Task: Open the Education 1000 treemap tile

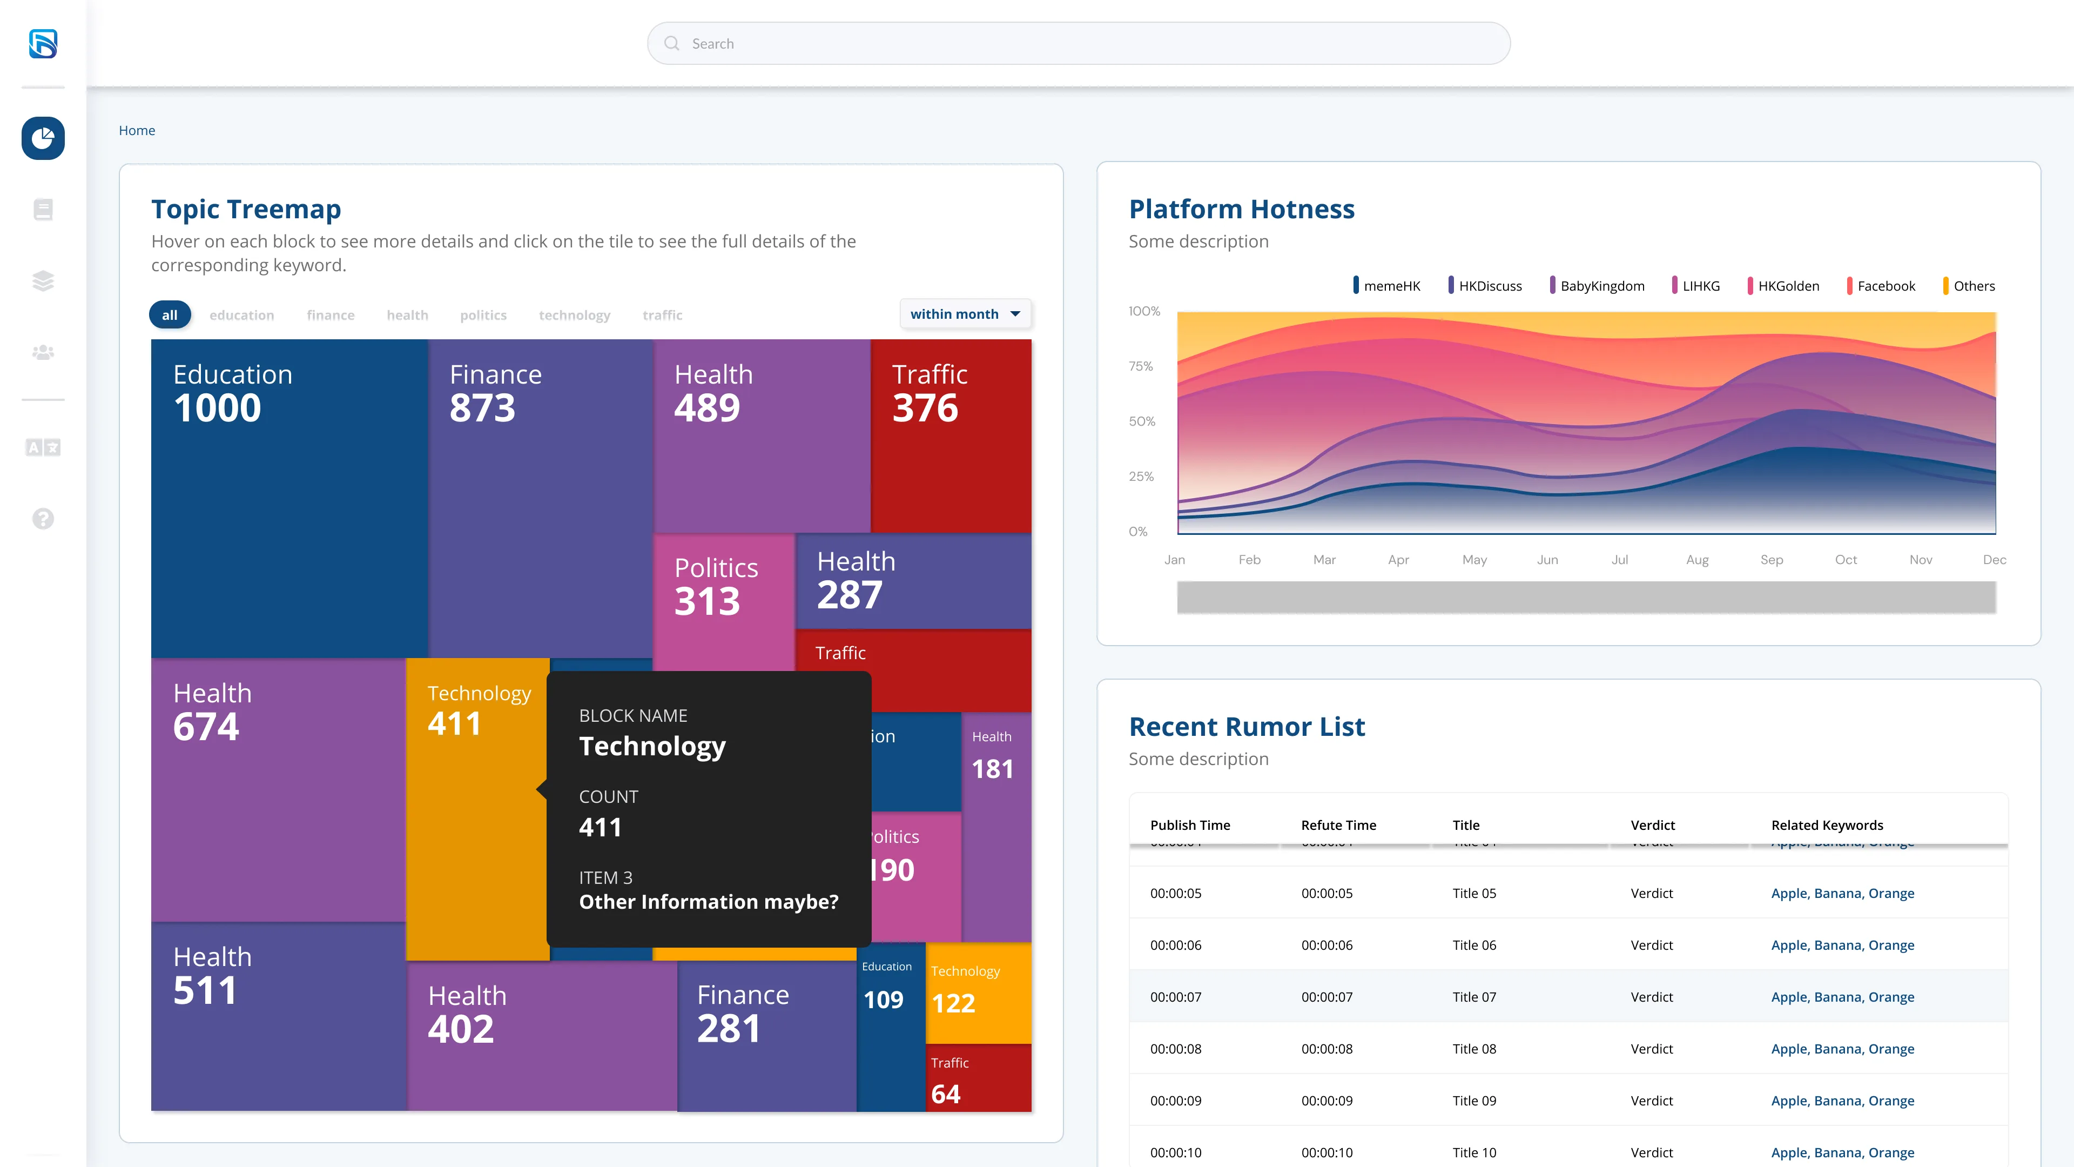Action: pyautogui.click(x=290, y=499)
